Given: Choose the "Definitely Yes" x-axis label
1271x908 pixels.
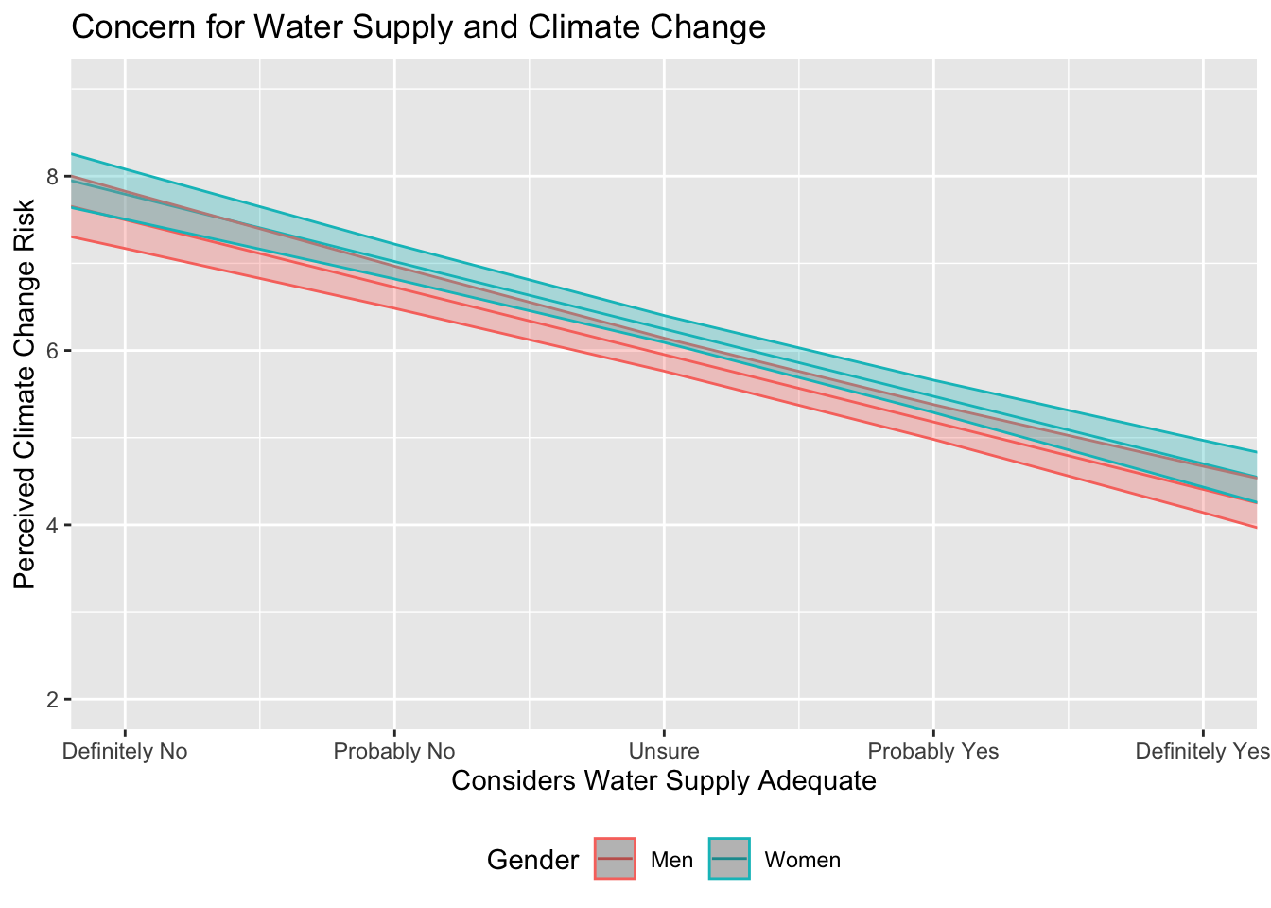Looking at the screenshot, I should pos(1202,752).
